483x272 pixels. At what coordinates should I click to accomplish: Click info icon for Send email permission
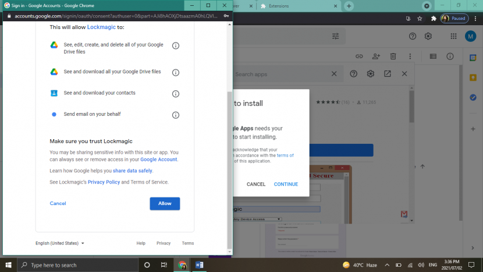[176, 115]
